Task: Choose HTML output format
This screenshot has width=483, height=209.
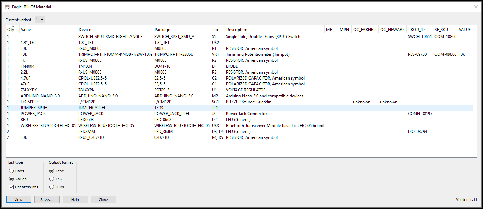Action: pos(52,187)
